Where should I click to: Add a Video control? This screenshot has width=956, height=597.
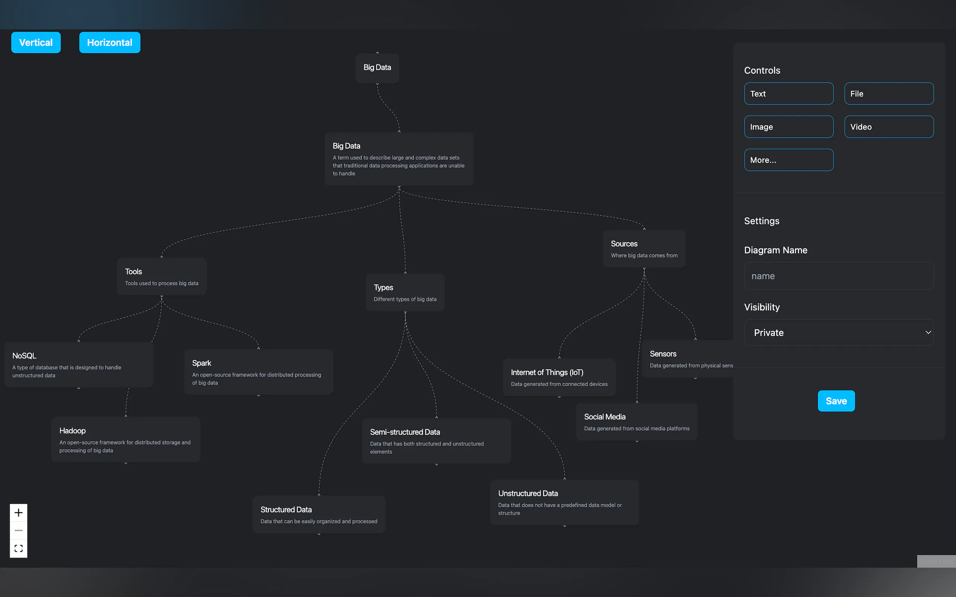coord(889,127)
